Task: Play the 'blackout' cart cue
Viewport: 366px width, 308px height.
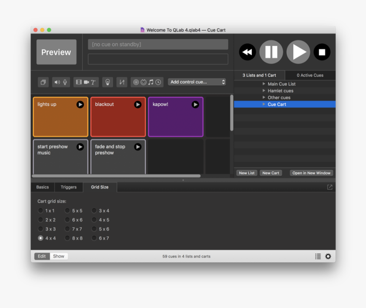Action: pyautogui.click(x=138, y=105)
